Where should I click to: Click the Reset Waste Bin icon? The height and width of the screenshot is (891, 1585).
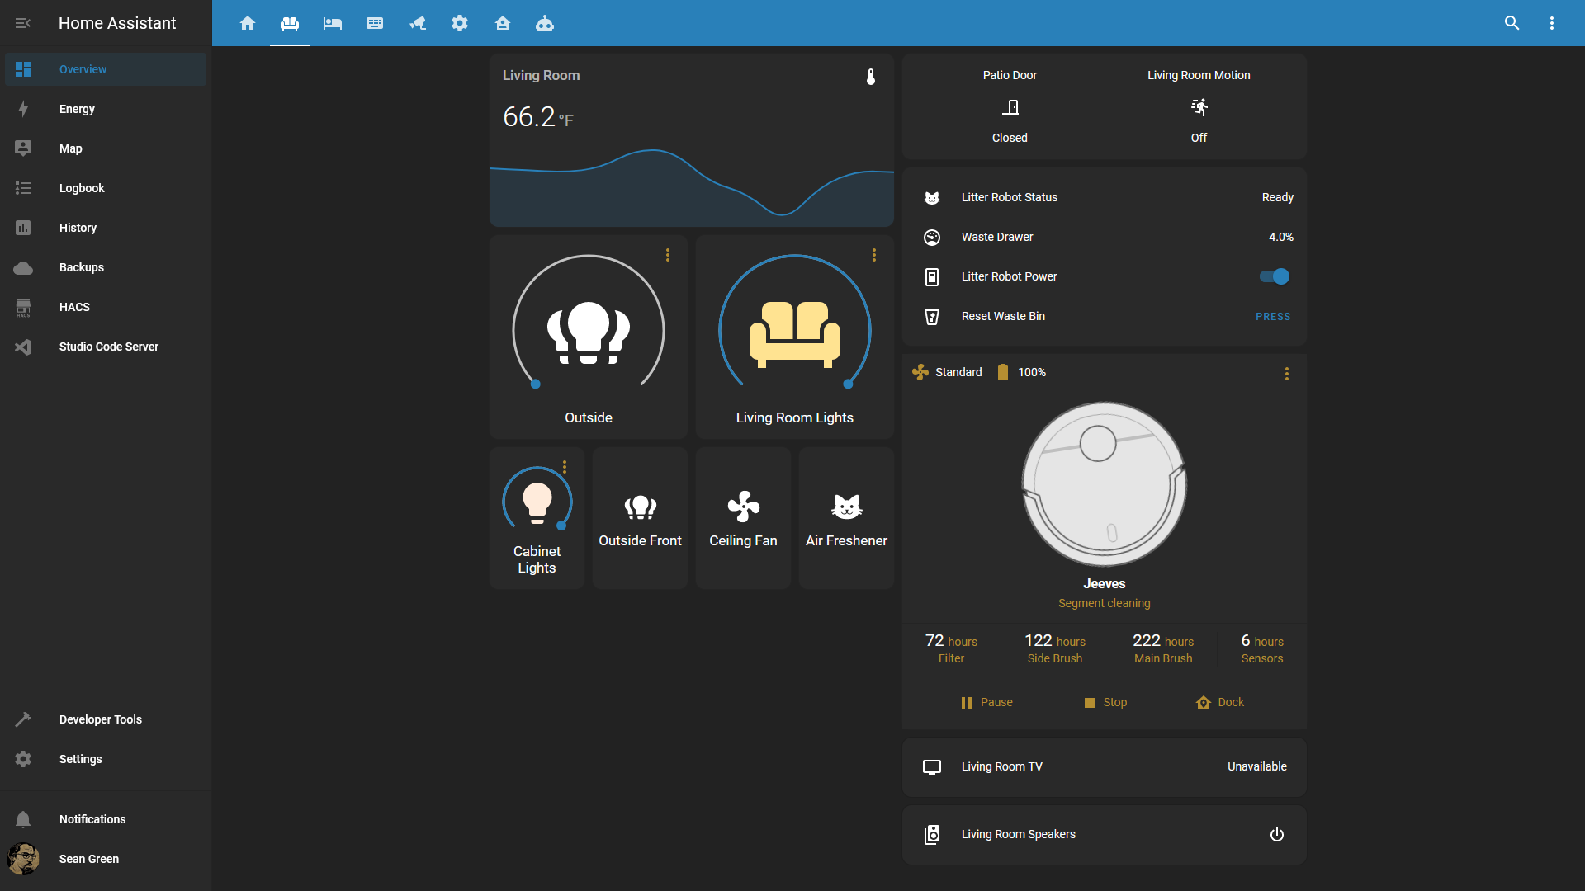click(932, 317)
